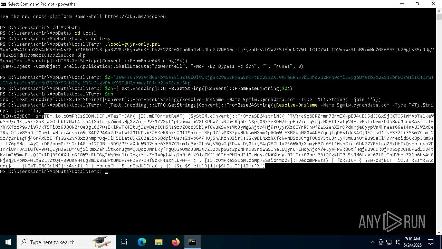Open File Explorer from taskbar
Screen dimensions: 442x249
(158, 242)
